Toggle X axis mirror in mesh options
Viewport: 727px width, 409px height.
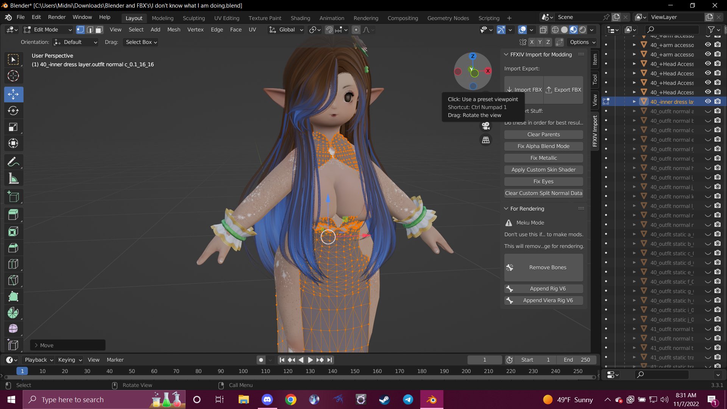[x=532, y=42]
